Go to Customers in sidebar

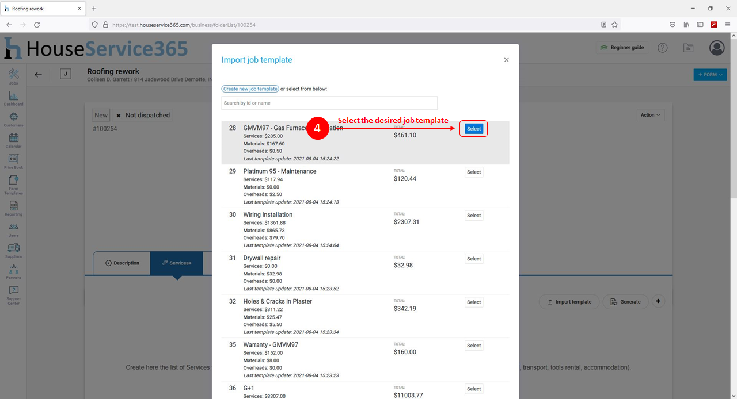click(14, 120)
